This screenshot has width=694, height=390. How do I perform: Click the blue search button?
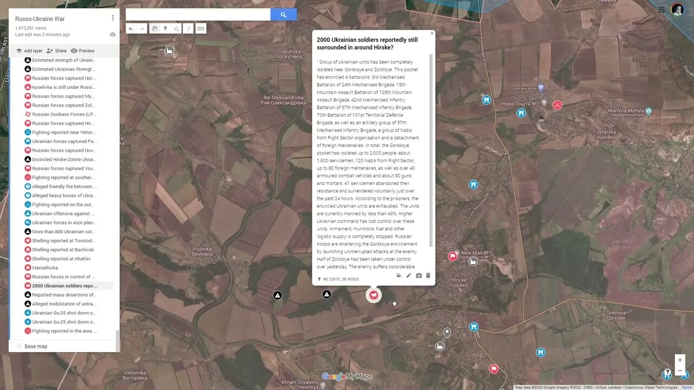click(284, 15)
